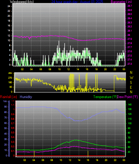139x164 pixels.
Task: Click the 10 kts wind gust peak
Action: [x=59, y=41]
